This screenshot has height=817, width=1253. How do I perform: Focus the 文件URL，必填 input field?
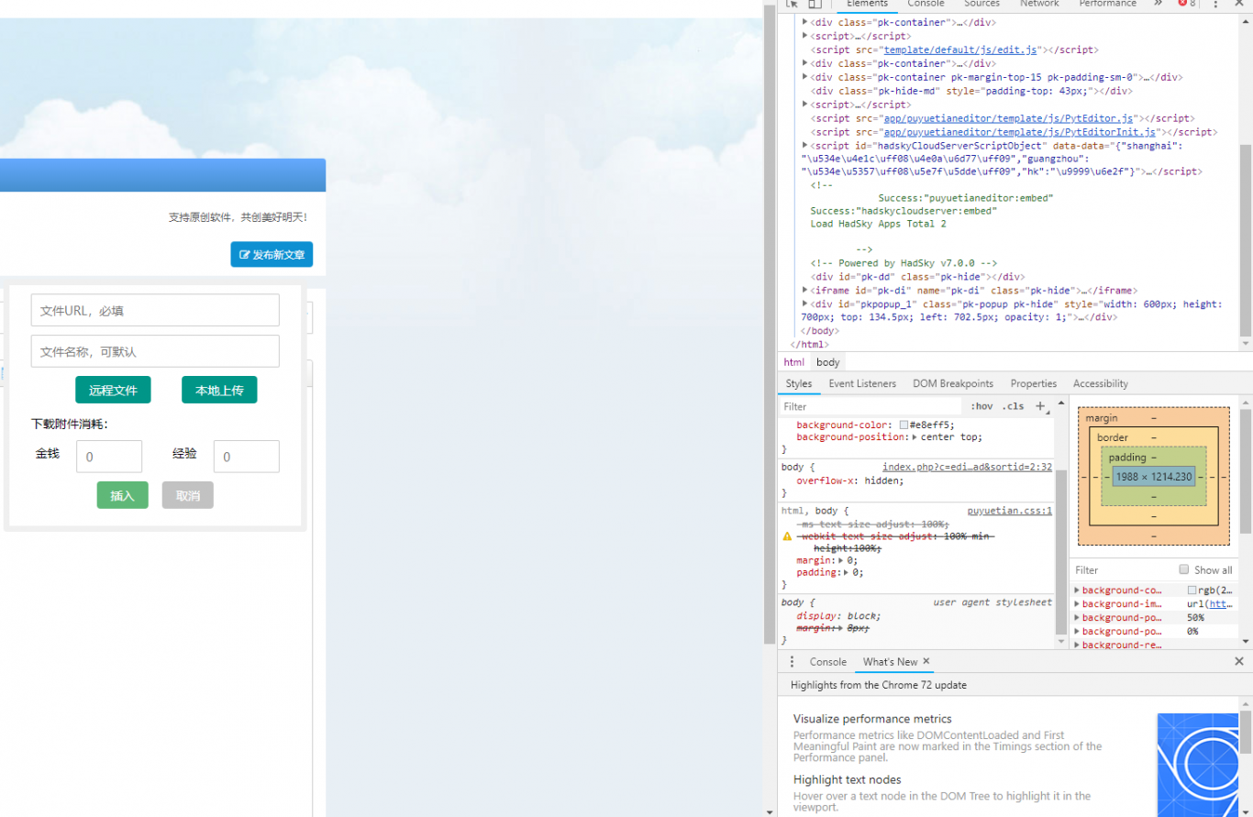click(155, 310)
